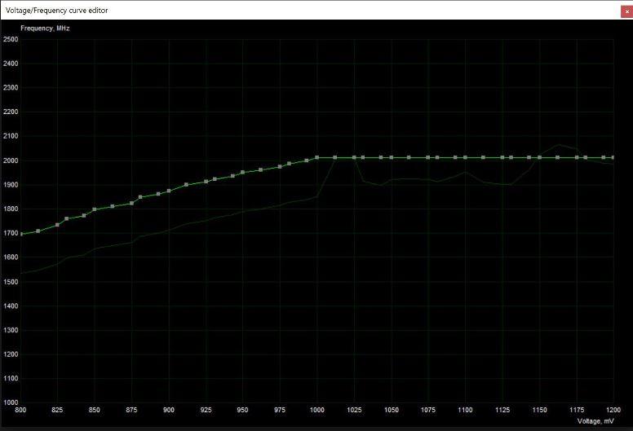This screenshot has height=431, width=633.
Task: Click the 900 voltage axis label
Action: 168,410
